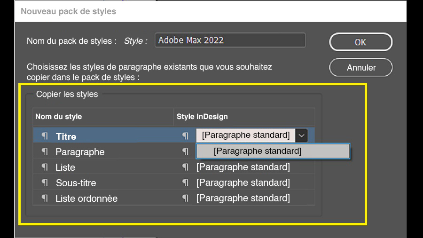Click the Nom du style column header

click(x=59, y=117)
